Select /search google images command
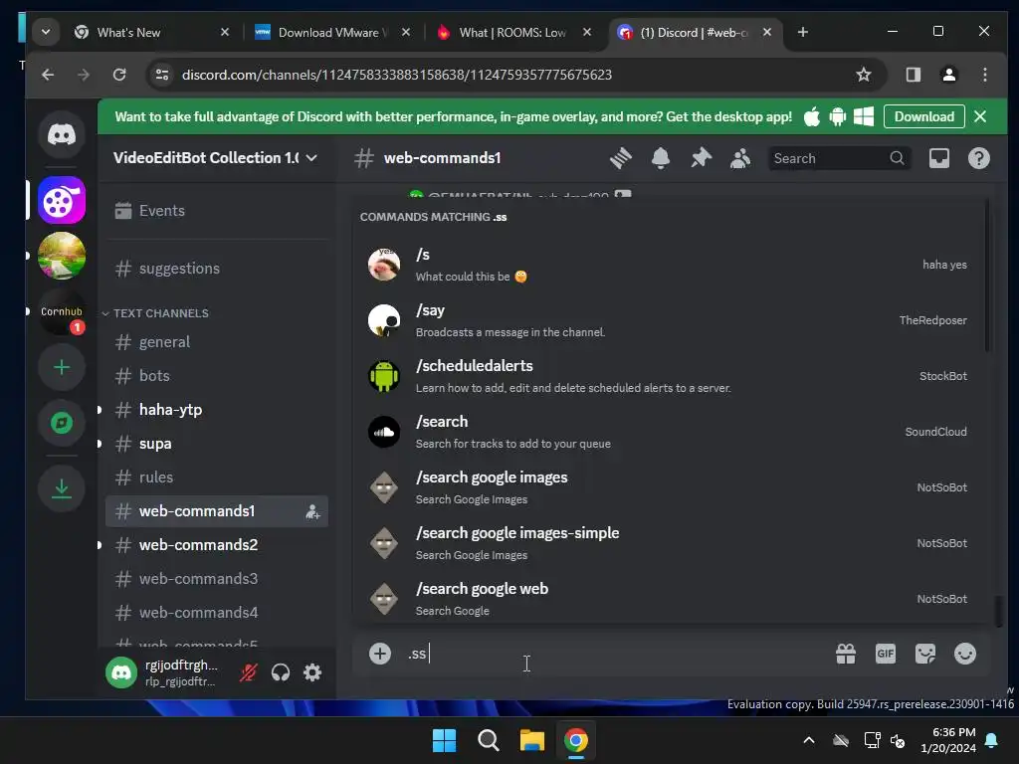Viewport: 1019px width, 764px height. pos(668,487)
